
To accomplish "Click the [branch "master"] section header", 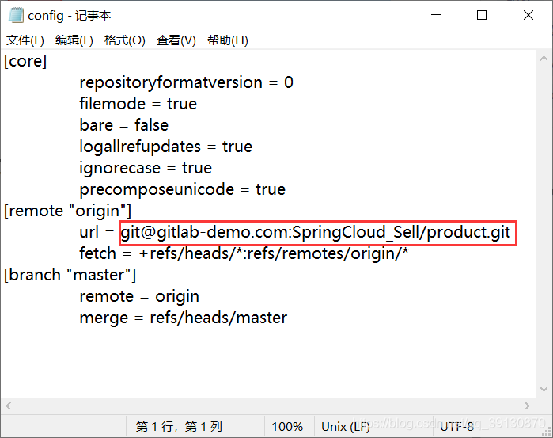I will point(70,275).
